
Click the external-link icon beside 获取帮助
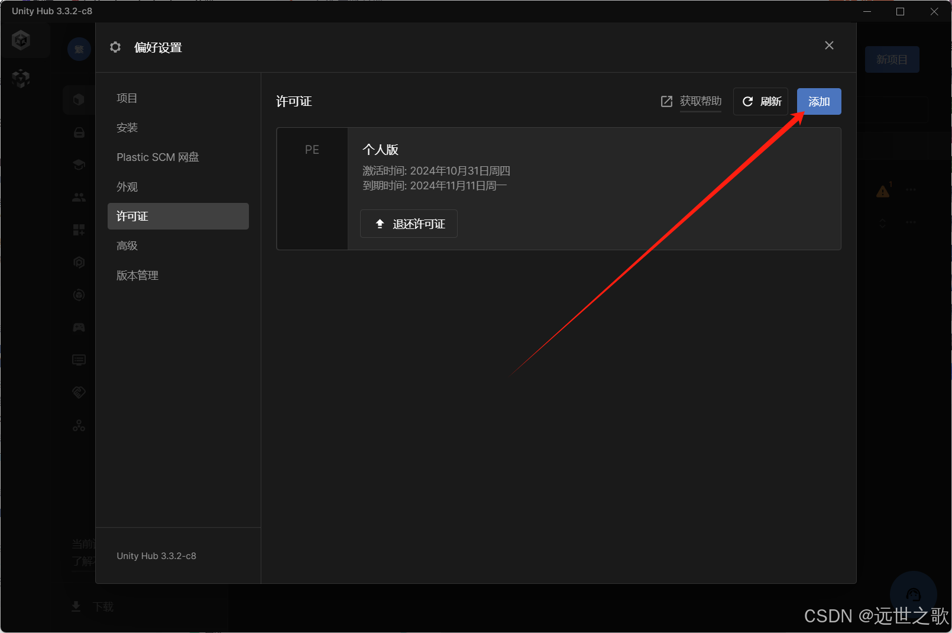click(666, 101)
